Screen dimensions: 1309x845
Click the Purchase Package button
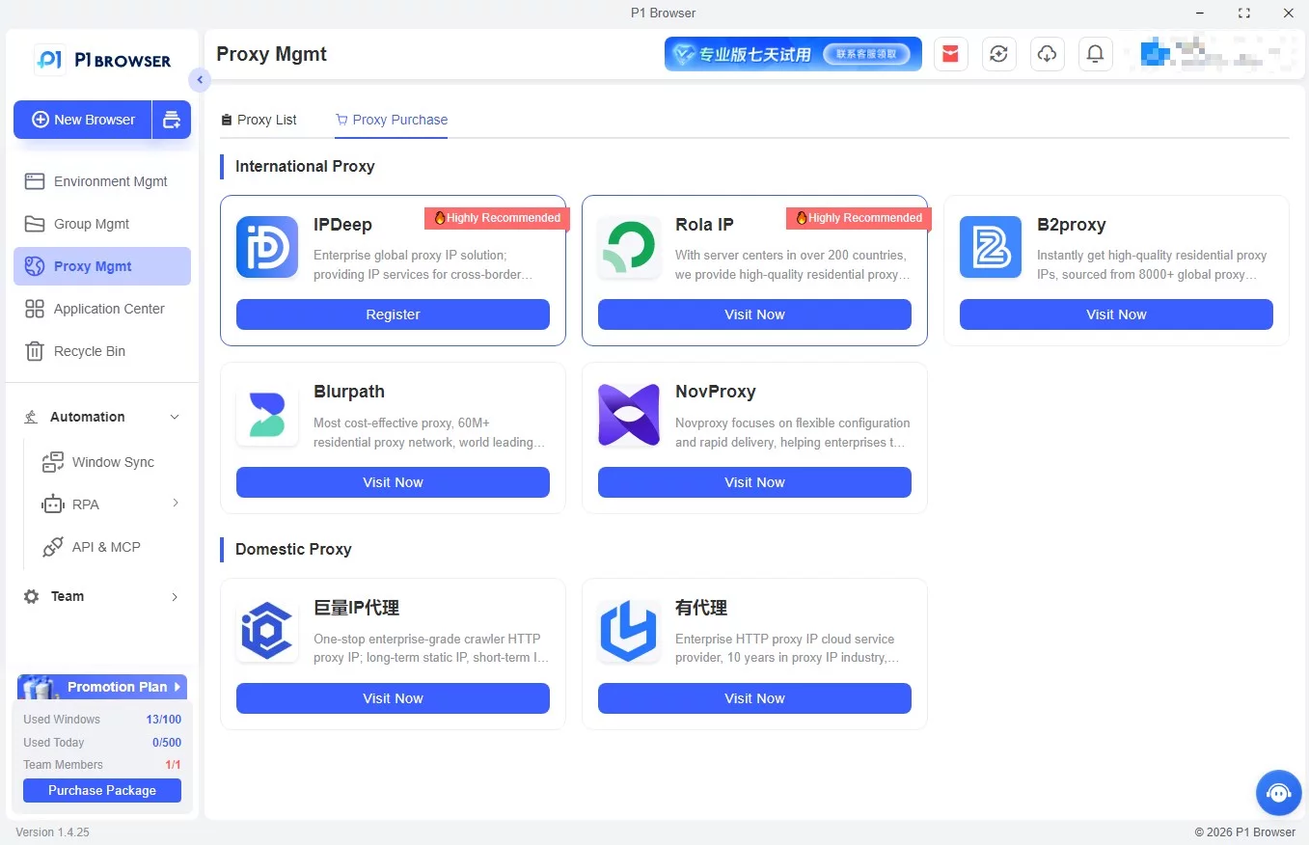pos(102,790)
